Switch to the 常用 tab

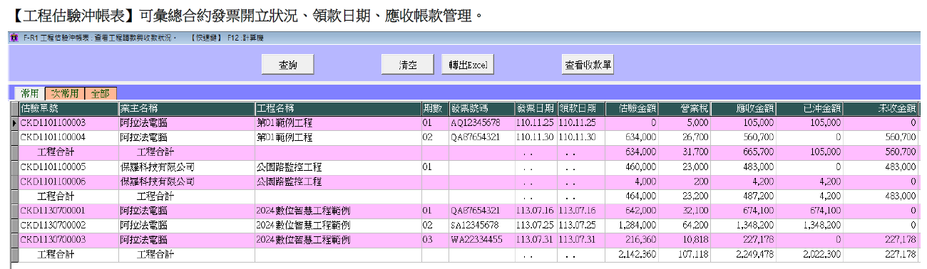click(x=29, y=93)
